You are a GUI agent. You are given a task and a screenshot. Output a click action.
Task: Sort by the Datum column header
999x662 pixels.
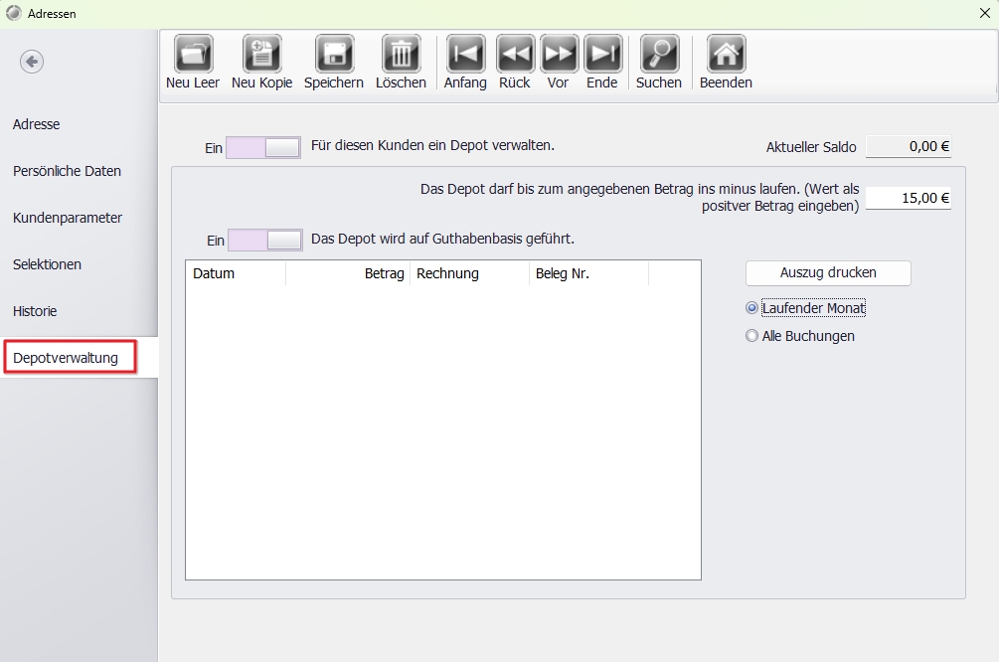236,273
